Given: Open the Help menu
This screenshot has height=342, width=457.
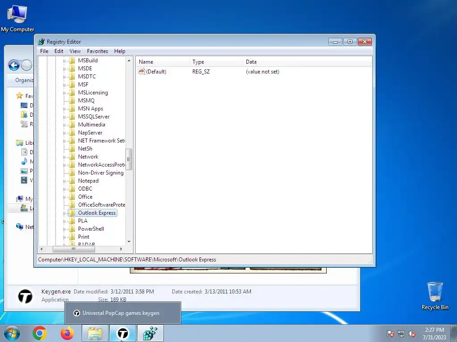Looking at the screenshot, I should click(x=120, y=51).
